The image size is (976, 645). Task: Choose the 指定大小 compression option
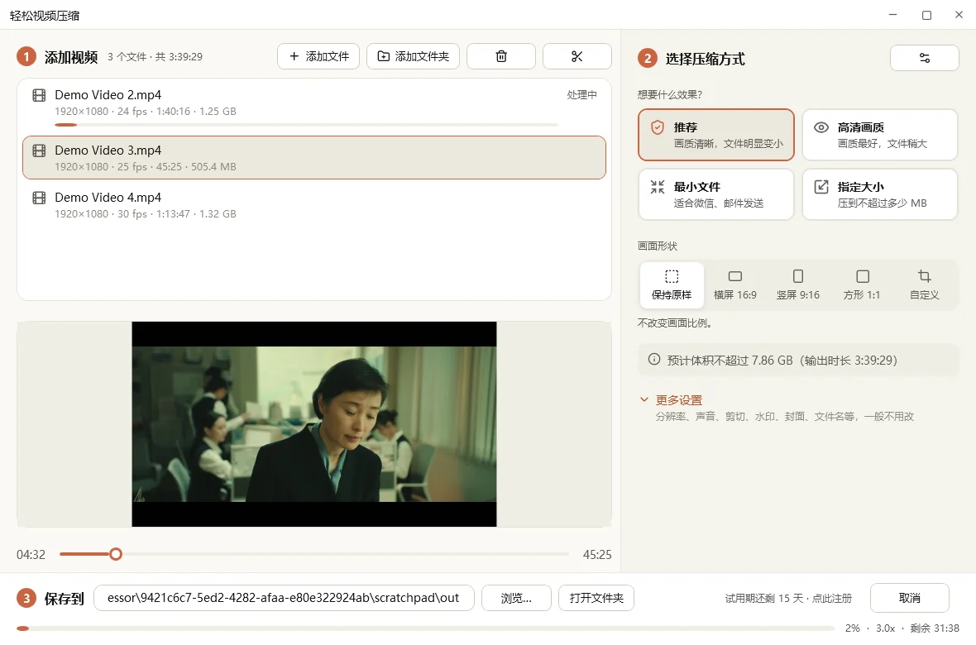879,194
